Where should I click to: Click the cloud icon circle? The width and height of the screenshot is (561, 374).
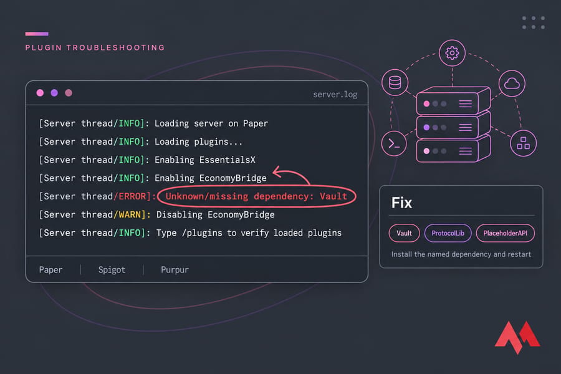(x=512, y=84)
